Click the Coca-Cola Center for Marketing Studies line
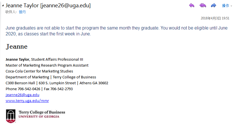Image resolution: width=234 pixels, height=125 pixels. [39, 71]
